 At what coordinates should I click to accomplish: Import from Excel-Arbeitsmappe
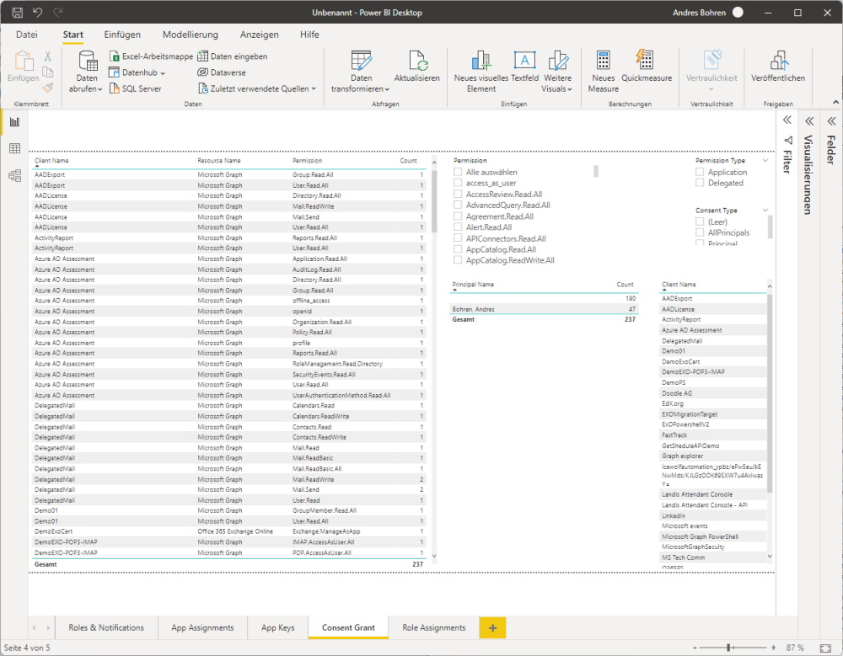click(151, 56)
